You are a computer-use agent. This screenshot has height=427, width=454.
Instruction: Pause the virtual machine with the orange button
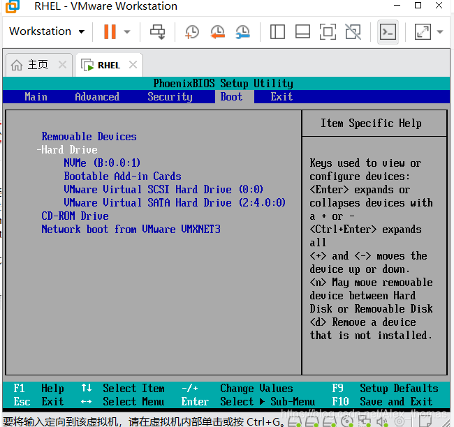(x=110, y=31)
